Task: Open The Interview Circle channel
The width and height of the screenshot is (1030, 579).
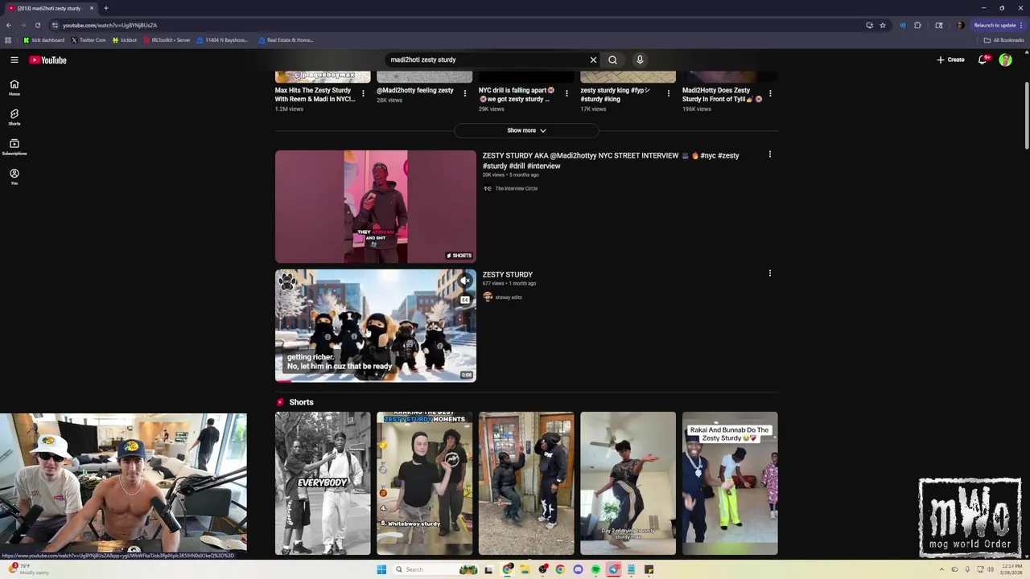Action: [517, 188]
